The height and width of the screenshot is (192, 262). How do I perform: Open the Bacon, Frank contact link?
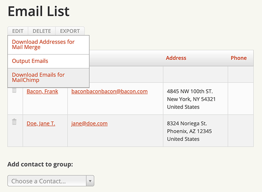click(42, 91)
